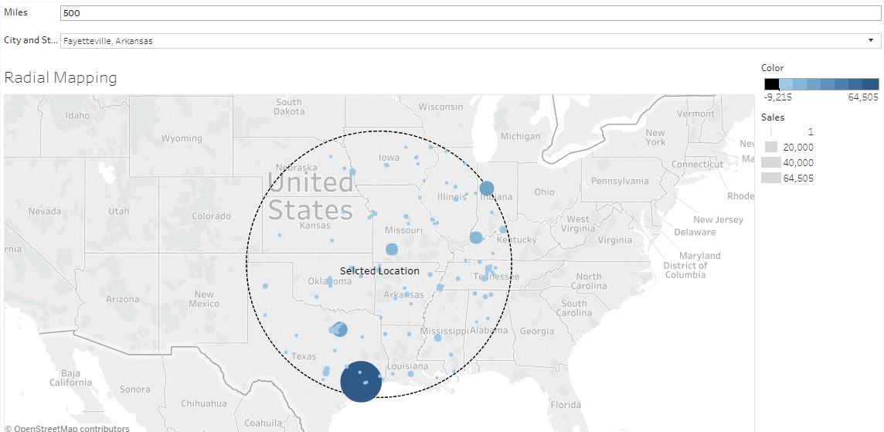Click the darkest blue end of the color legend

coord(872,84)
